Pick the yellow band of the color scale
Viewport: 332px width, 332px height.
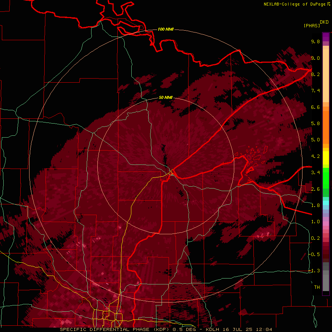click(x=326, y=158)
